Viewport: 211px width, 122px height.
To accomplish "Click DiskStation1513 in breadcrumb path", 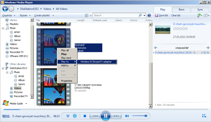I will (x=29, y=9).
